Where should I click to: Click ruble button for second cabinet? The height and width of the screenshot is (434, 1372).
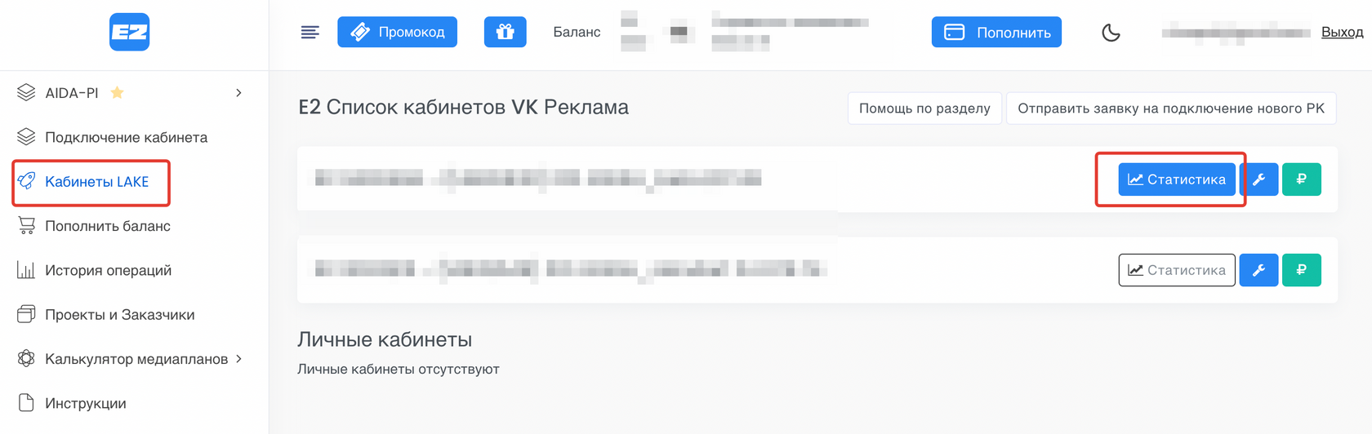[1301, 270]
